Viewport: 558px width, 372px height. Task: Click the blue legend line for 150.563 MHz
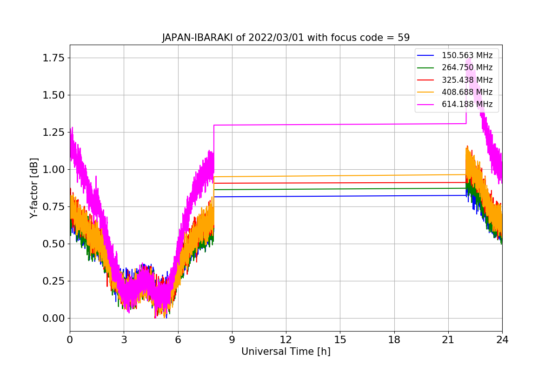click(425, 56)
